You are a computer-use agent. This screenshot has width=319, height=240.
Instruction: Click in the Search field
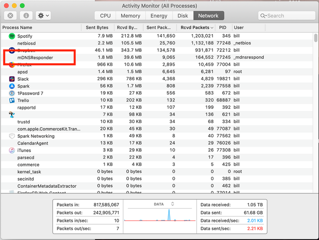pyautogui.click(x=287, y=16)
